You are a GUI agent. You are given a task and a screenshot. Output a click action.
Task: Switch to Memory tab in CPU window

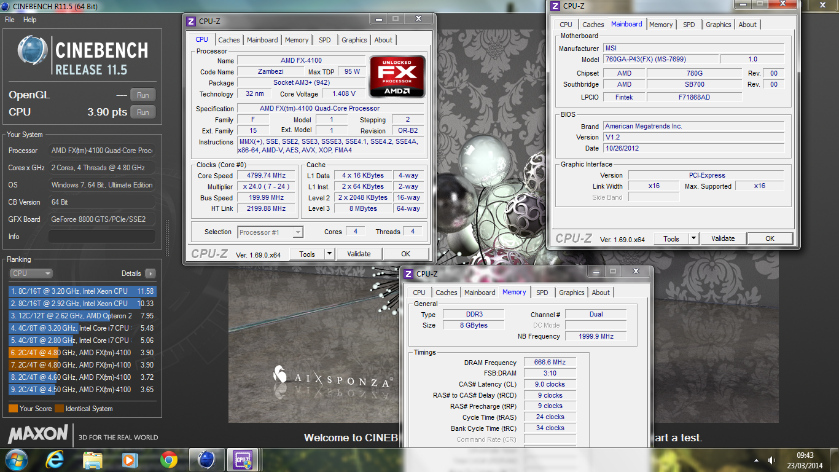tap(297, 40)
